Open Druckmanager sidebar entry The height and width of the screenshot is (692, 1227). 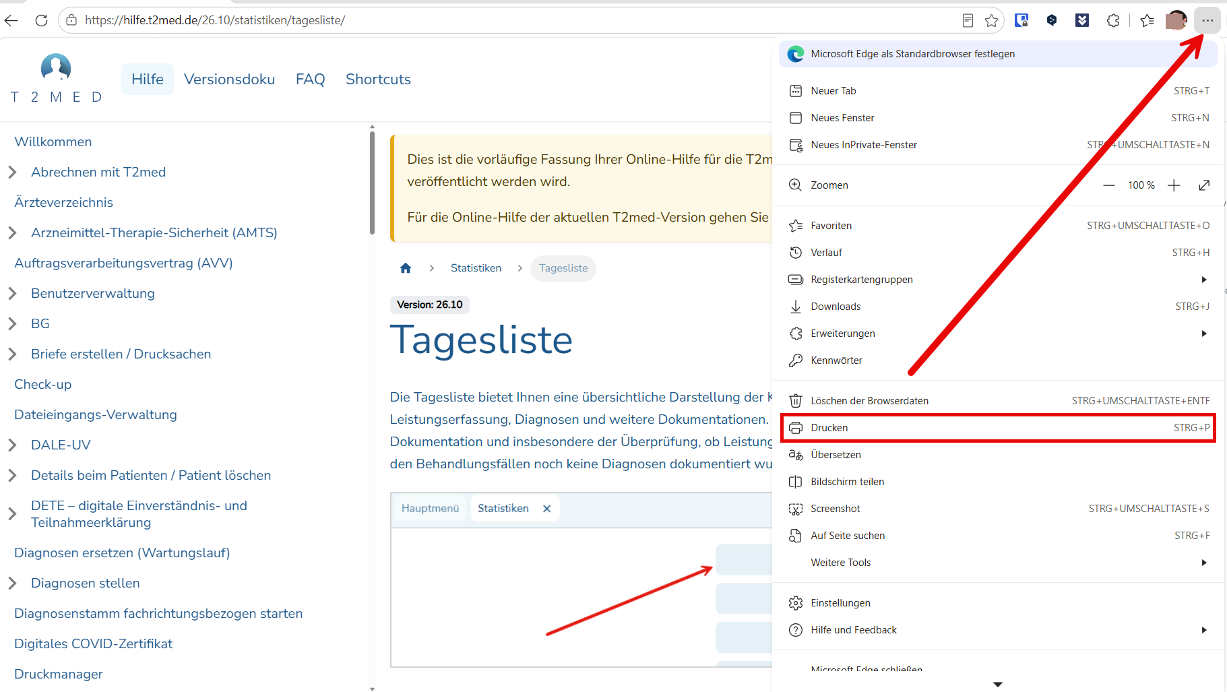(59, 674)
